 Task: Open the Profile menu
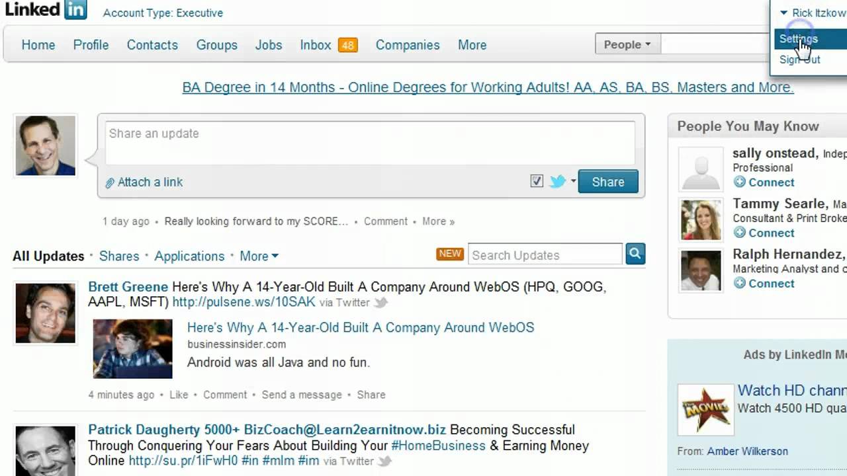coord(91,45)
